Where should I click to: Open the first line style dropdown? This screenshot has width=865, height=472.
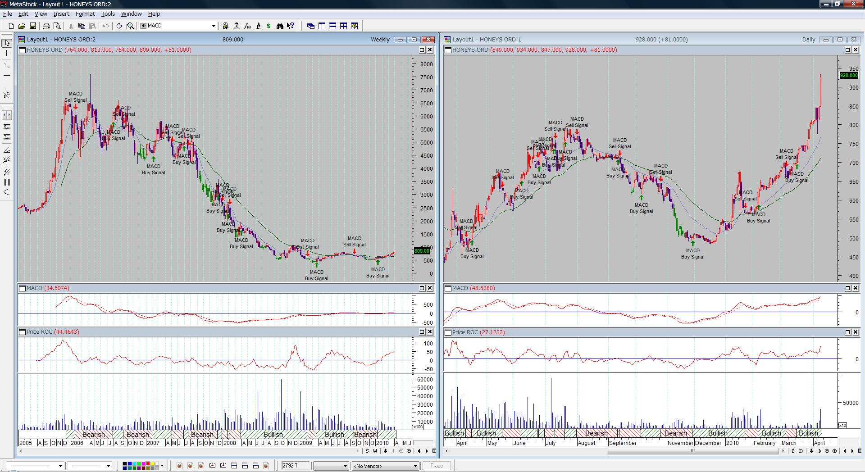[x=60, y=466]
